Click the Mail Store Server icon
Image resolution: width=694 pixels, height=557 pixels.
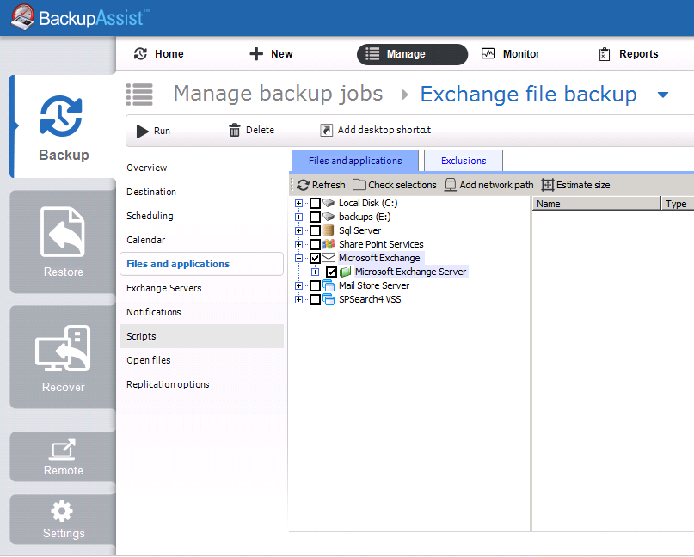pyautogui.click(x=328, y=285)
